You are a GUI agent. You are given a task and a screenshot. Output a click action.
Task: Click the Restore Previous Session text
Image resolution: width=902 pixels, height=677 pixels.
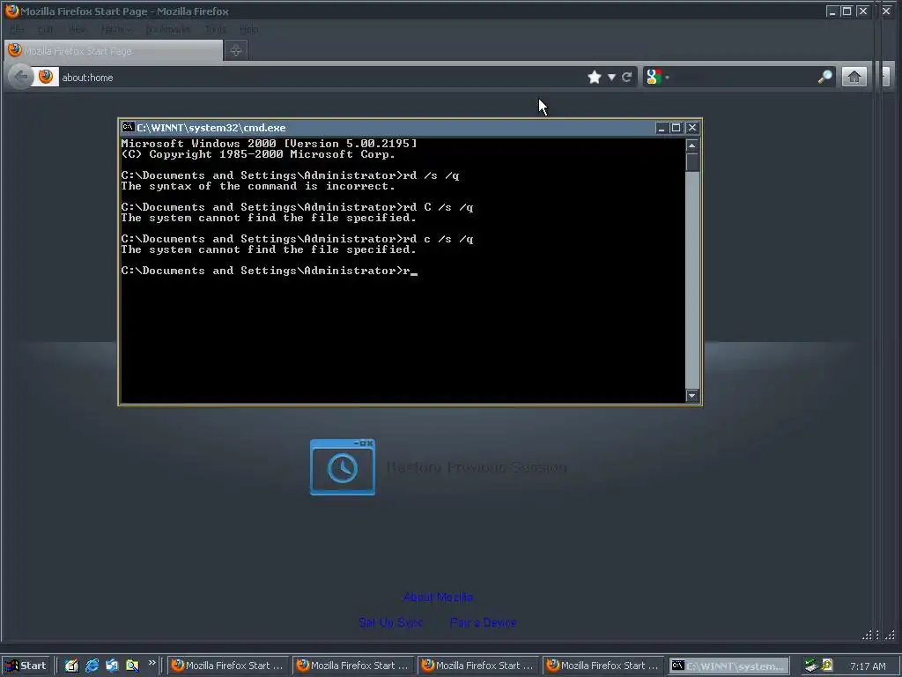[477, 467]
